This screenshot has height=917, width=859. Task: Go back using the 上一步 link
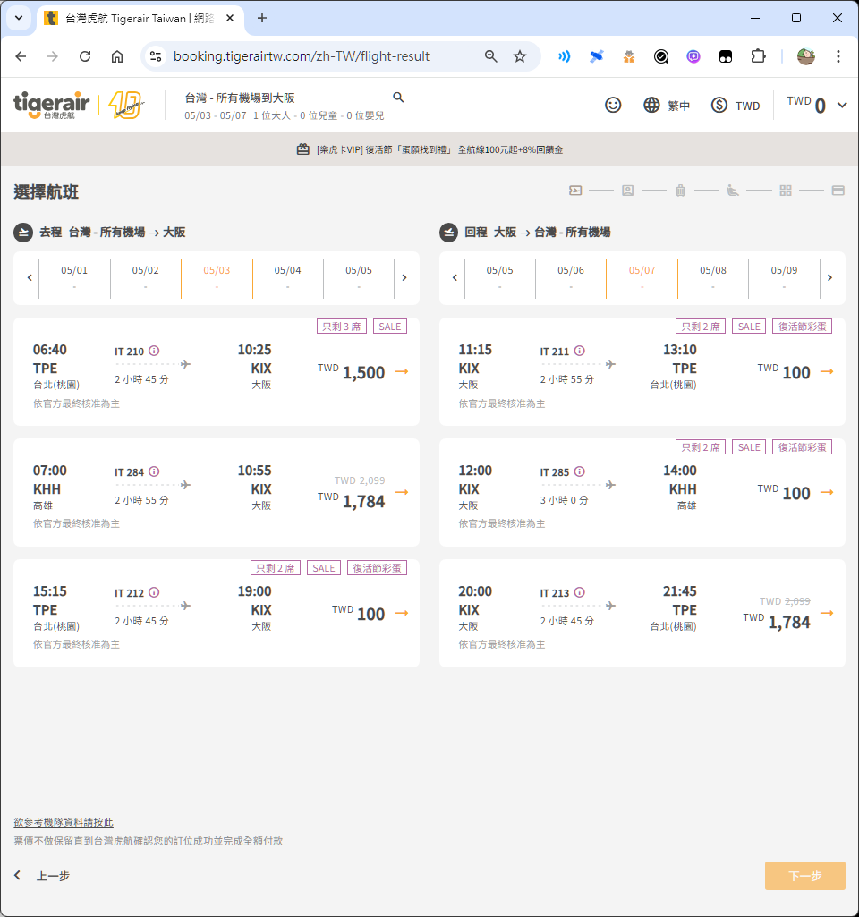tap(43, 876)
